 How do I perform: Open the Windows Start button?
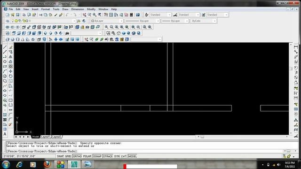coord(6,164)
